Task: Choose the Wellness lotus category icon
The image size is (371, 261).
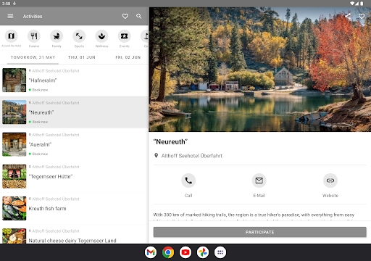Action: click(101, 36)
